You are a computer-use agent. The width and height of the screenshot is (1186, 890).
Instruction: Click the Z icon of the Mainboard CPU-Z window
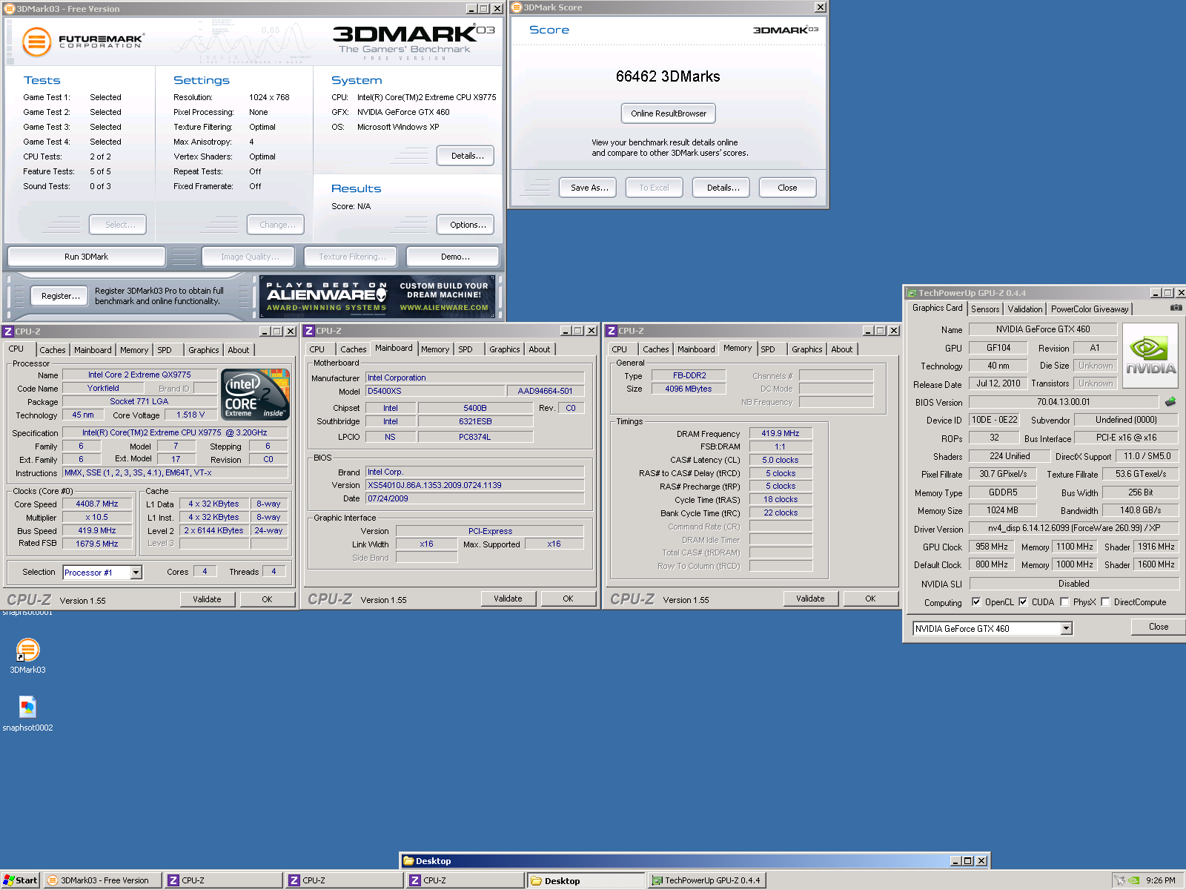309,331
